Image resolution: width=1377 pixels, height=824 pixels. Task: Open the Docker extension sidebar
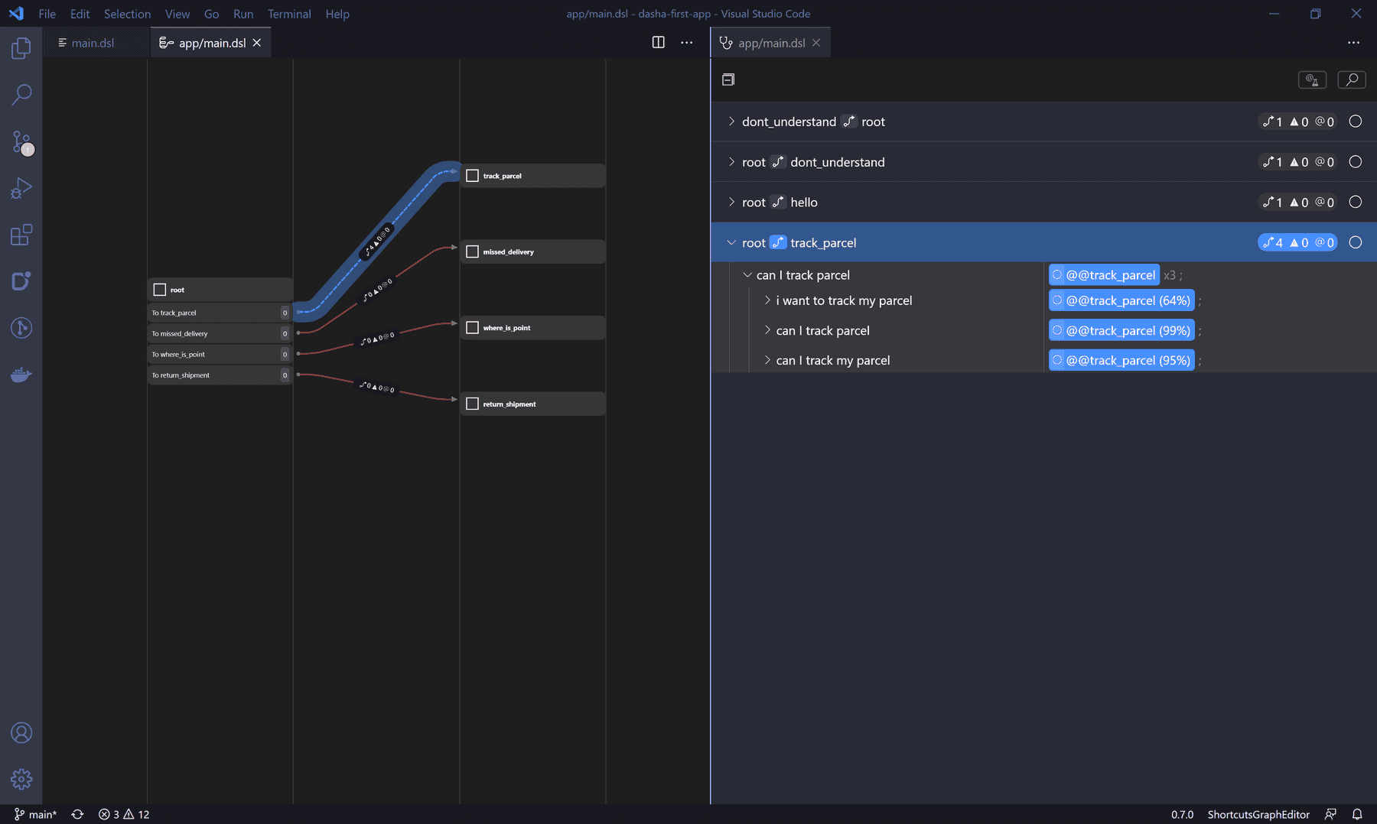(21, 374)
